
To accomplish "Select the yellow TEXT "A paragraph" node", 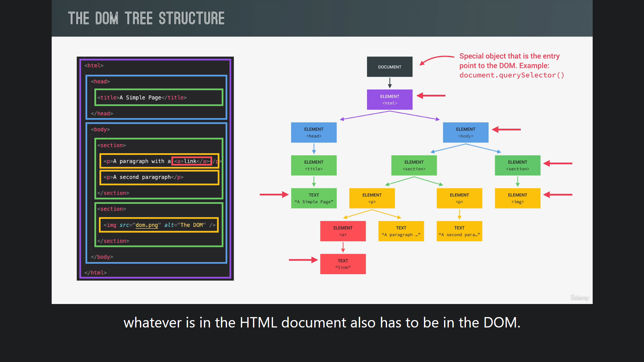I will tap(401, 231).
